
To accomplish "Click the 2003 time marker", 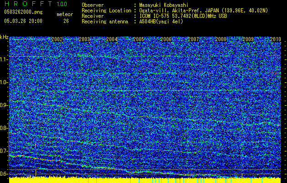I will (x=84, y=39).
